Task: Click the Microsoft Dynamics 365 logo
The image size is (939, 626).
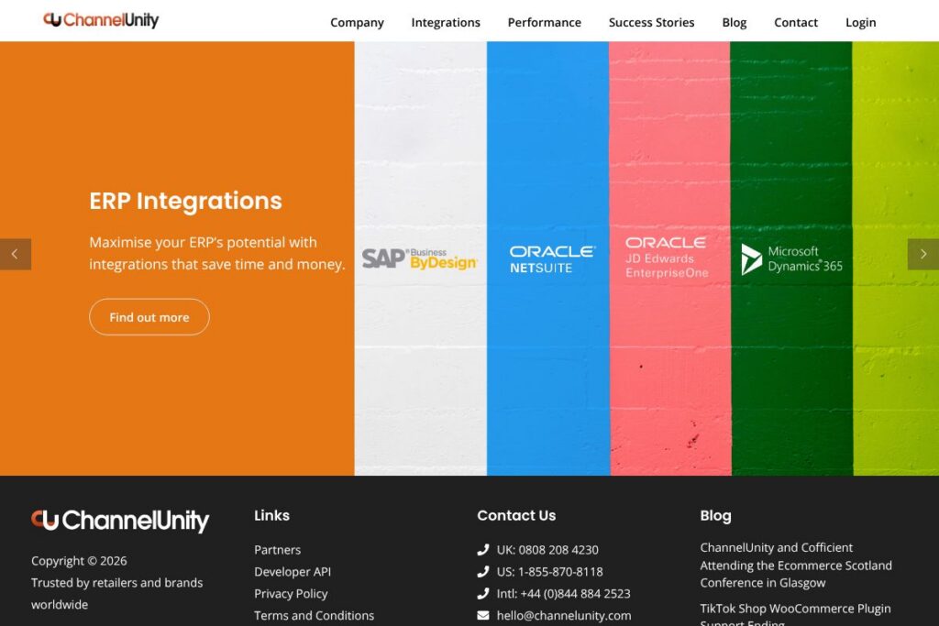Action: 791,258
